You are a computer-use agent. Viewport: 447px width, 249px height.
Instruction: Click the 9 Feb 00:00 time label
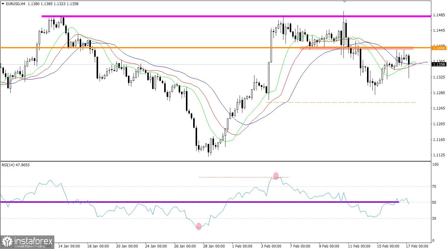[x=329, y=246]
